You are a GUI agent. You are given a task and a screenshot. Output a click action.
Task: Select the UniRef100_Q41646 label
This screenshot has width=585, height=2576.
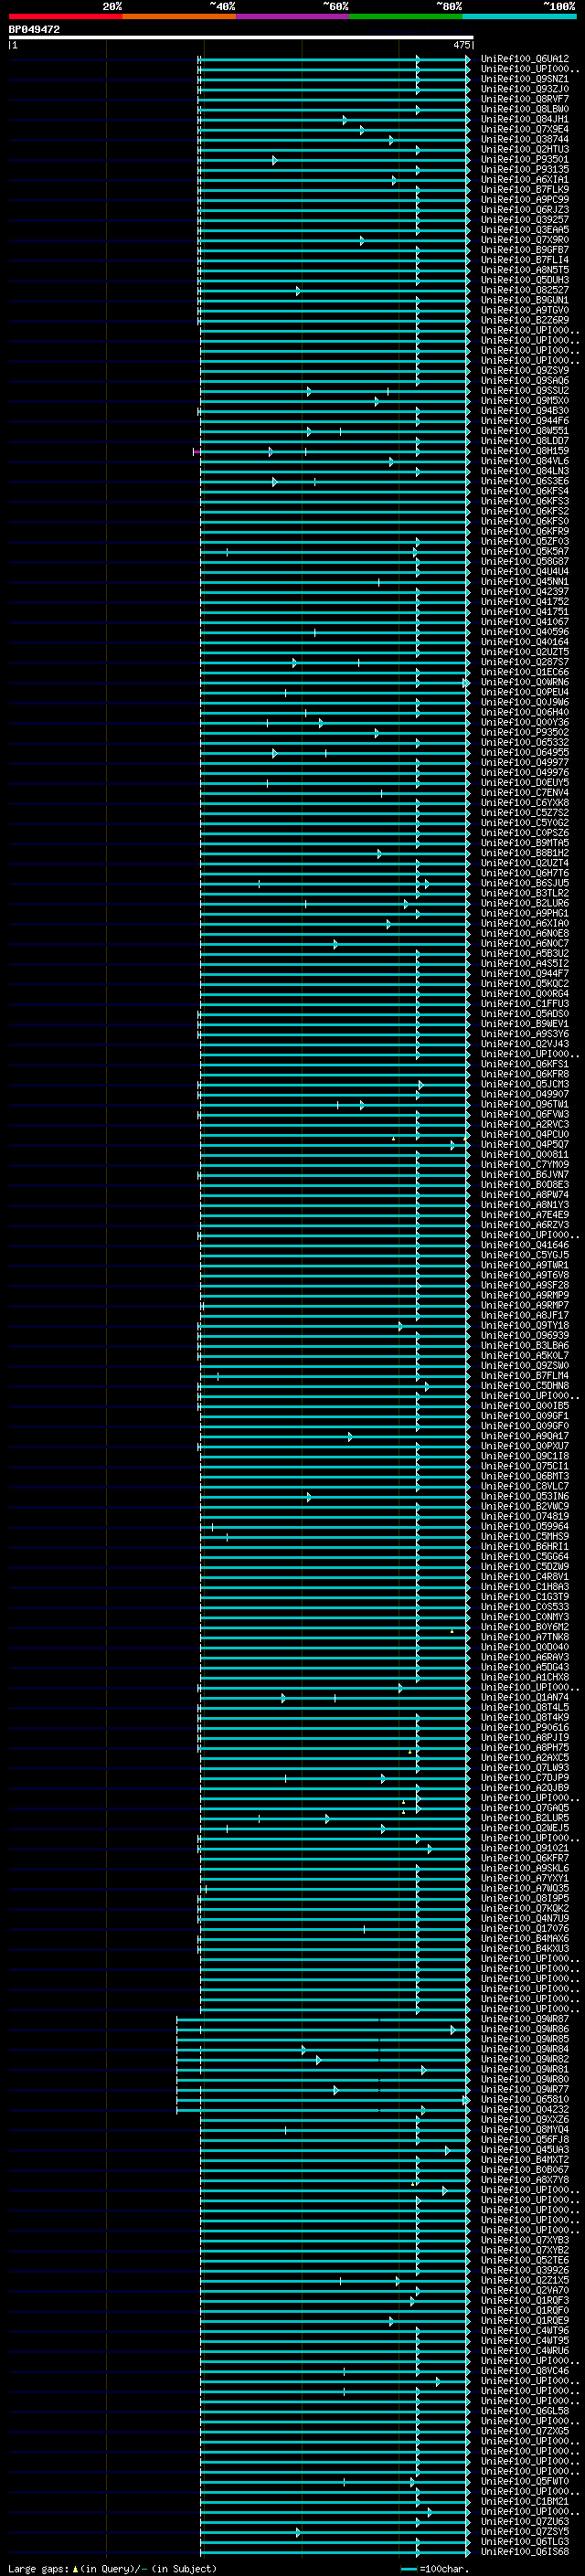click(525, 1245)
